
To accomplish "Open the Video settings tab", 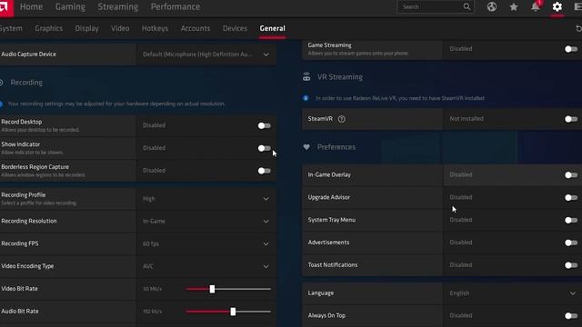I will [x=120, y=28].
